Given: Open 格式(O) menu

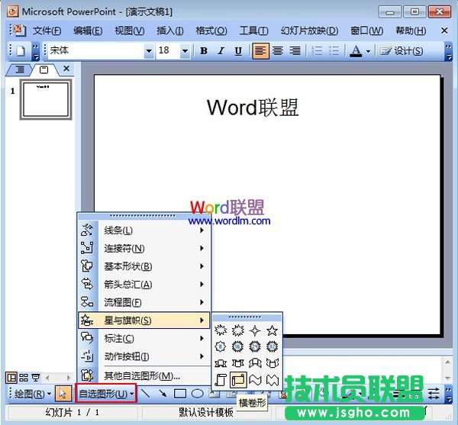Looking at the screenshot, I should [x=211, y=31].
